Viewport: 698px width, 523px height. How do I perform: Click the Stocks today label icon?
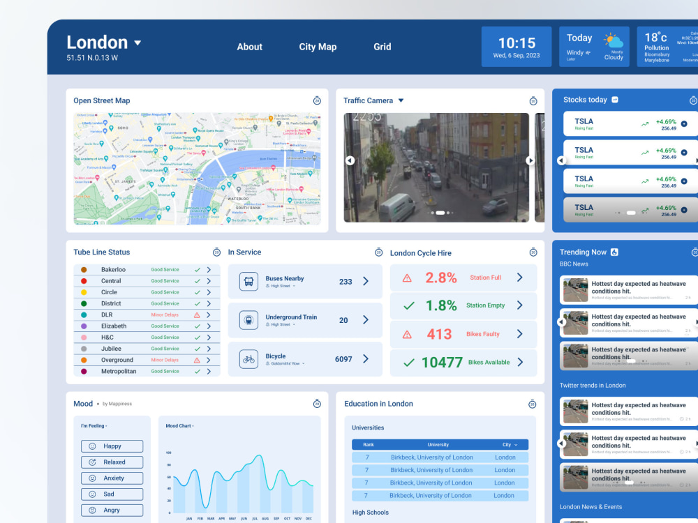pyautogui.click(x=615, y=100)
